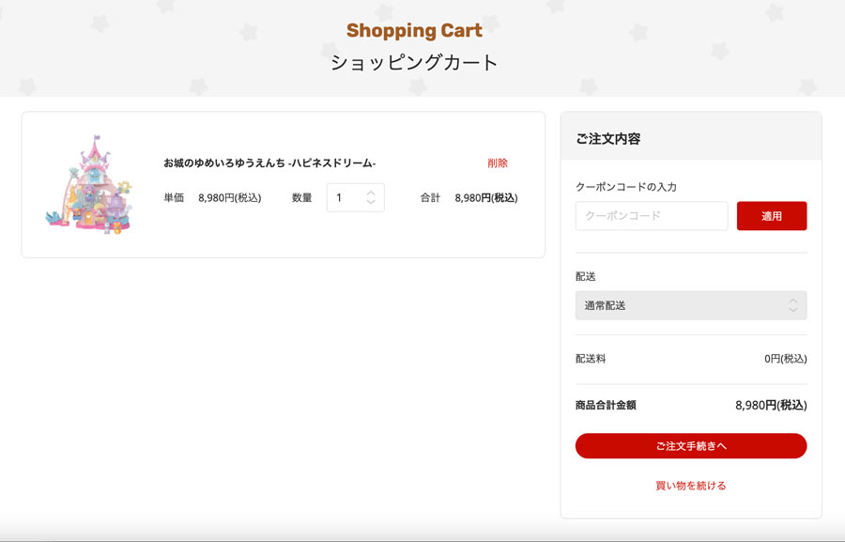The width and height of the screenshot is (845, 542).
Task: Click the クーポンコードの入力 label
Action: coord(626,187)
